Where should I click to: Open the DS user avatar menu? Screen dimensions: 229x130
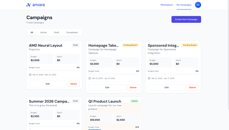[x=198, y=5]
